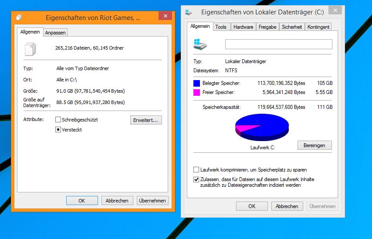The width and height of the screenshot is (372, 239).
Task: Click Abbrechen in the Riot Games properties
Action: pos(117,201)
